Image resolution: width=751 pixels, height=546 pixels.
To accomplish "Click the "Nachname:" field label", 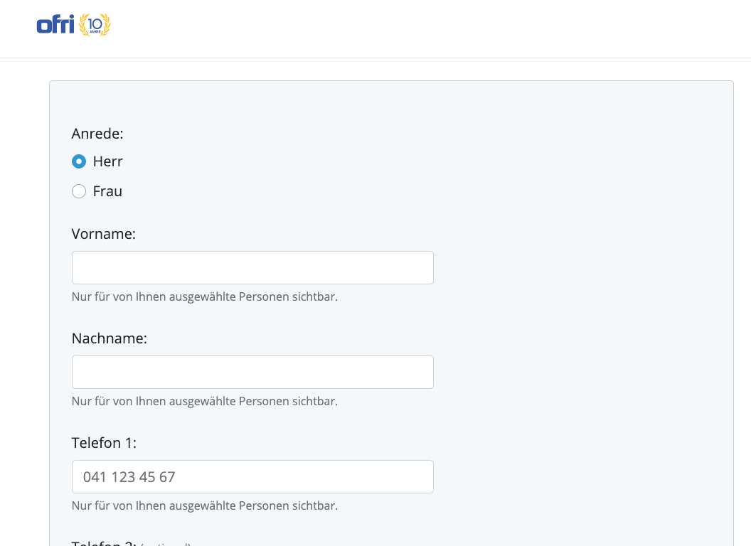I will 110,338.
